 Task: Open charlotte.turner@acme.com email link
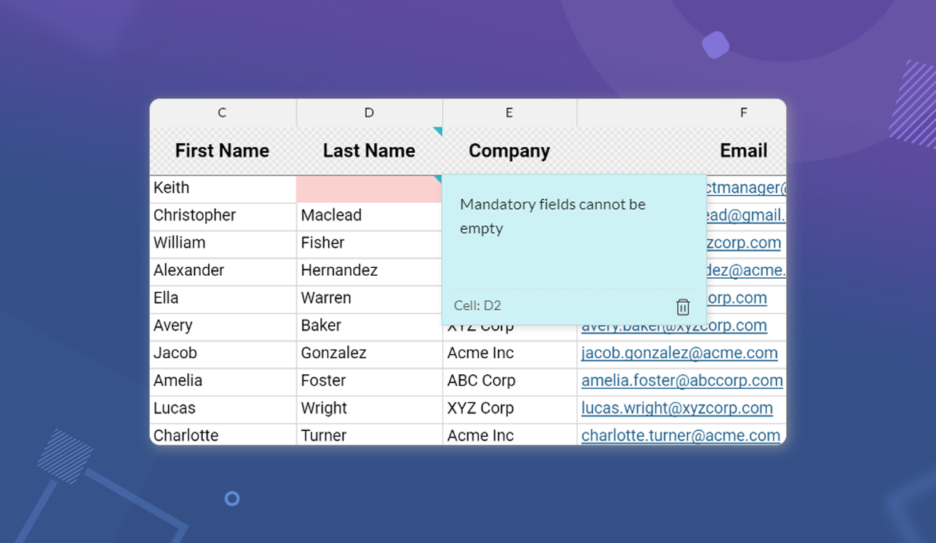(681, 436)
